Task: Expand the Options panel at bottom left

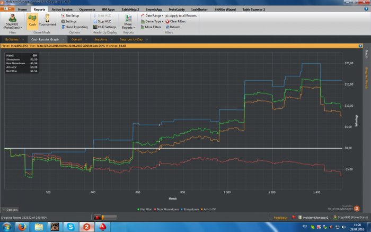Action: click(x=10, y=210)
